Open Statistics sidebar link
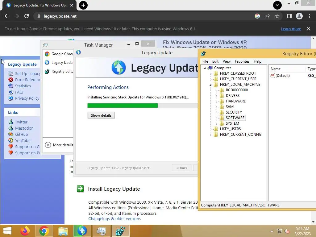The image size is (316, 237). (x=23, y=86)
